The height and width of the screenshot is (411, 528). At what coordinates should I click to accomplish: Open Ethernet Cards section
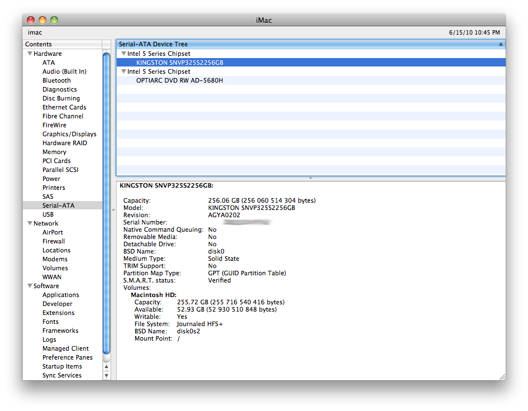[64, 107]
